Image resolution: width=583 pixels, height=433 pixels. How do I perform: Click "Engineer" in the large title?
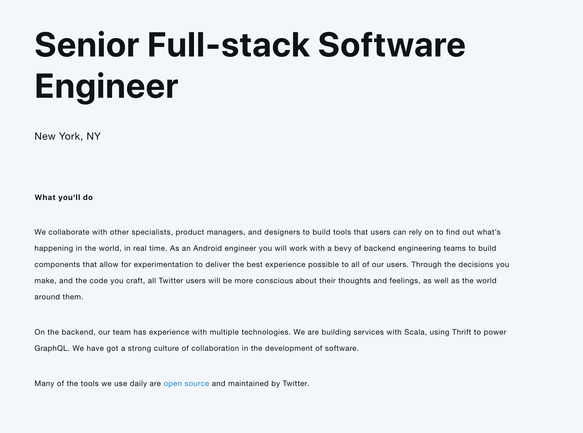[106, 86]
